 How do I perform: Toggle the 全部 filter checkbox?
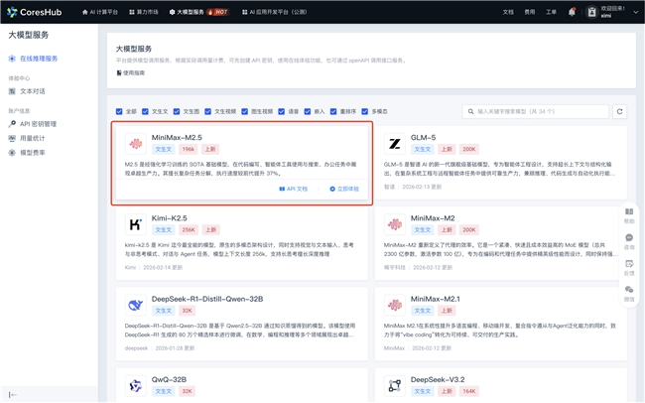(x=120, y=112)
